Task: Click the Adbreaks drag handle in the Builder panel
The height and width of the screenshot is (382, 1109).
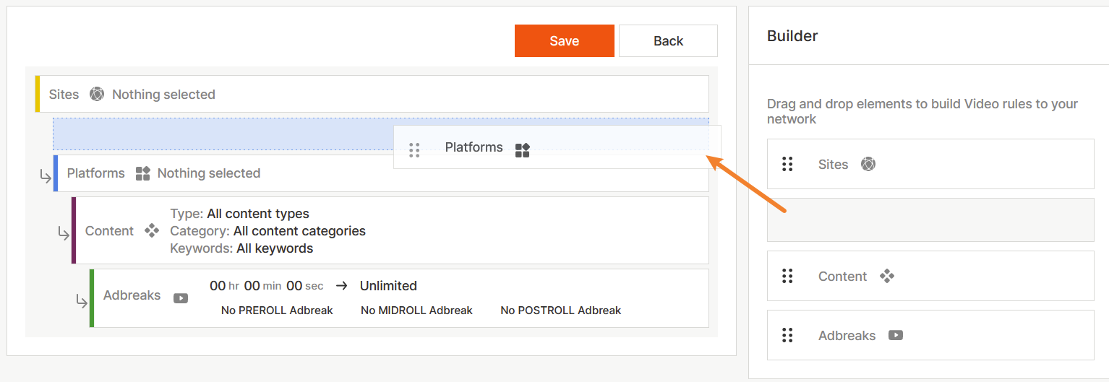Action: (788, 335)
